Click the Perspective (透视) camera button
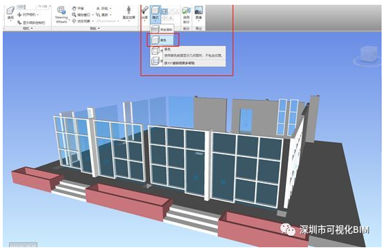The width and height of the screenshot is (385, 250). (10, 14)
